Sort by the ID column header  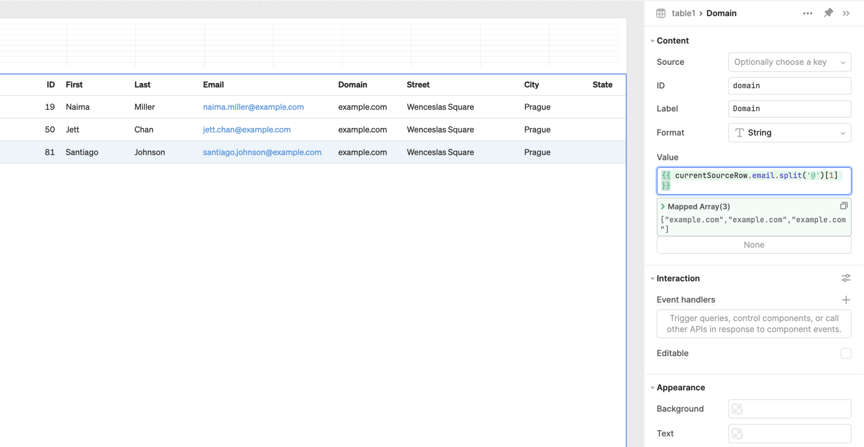(50, 85)
